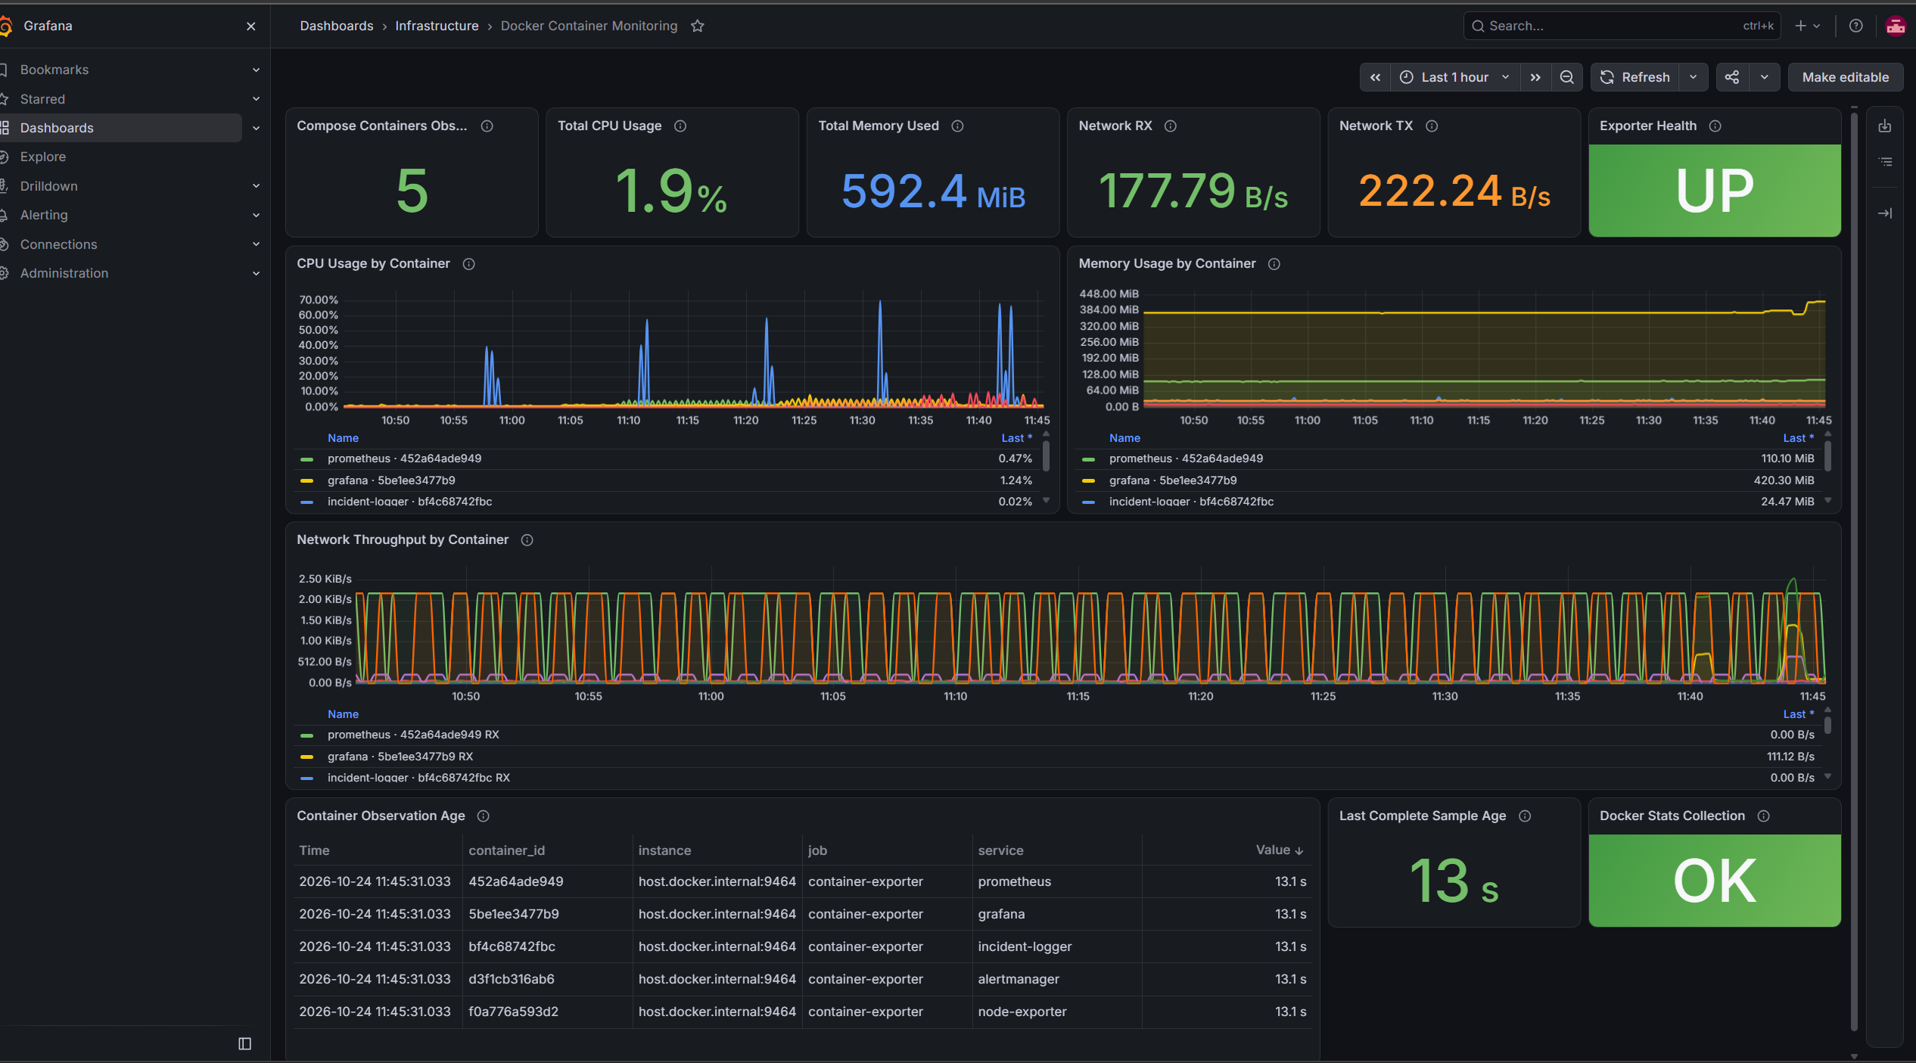Open Explore in the sidebar
The image size is (1916, 1063).
43,157
